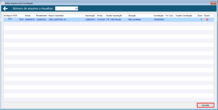This screenshot has height=110, width=218.
Task: Select user CTF TAIS FELLES
Action: (114, 20)
